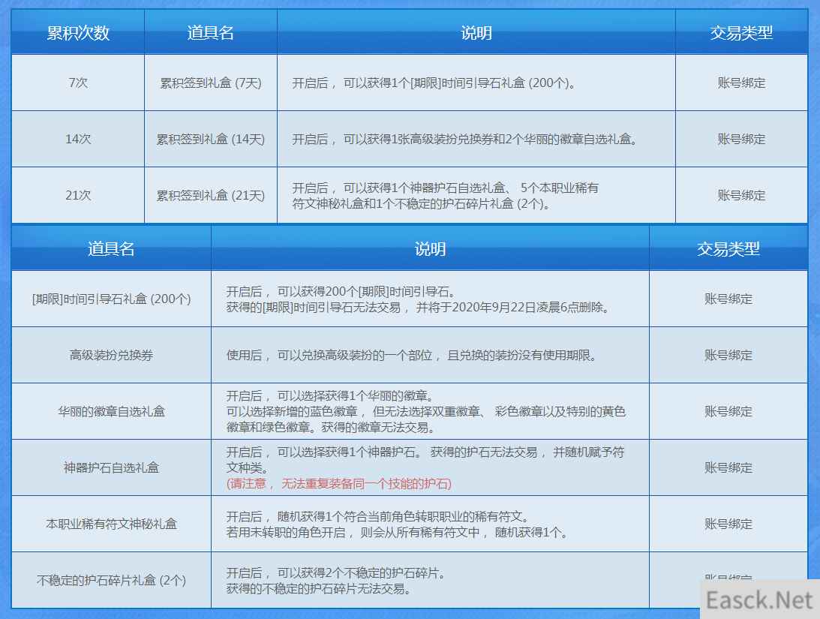
Task: Select the 14次 cell
Action: (78, 140)
